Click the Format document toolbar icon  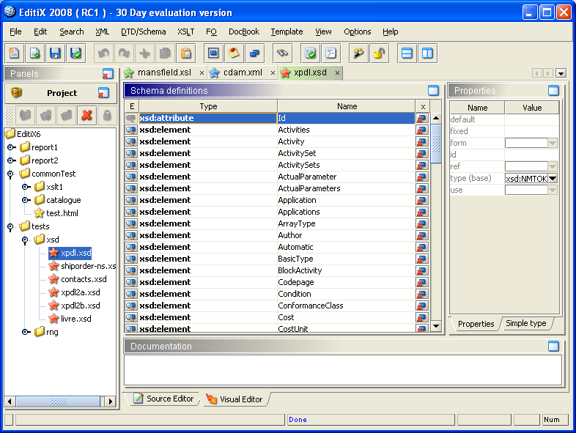[331, 53]
